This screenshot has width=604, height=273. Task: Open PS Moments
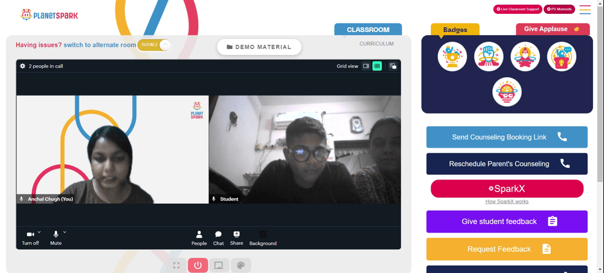click(x=559, y=9)
